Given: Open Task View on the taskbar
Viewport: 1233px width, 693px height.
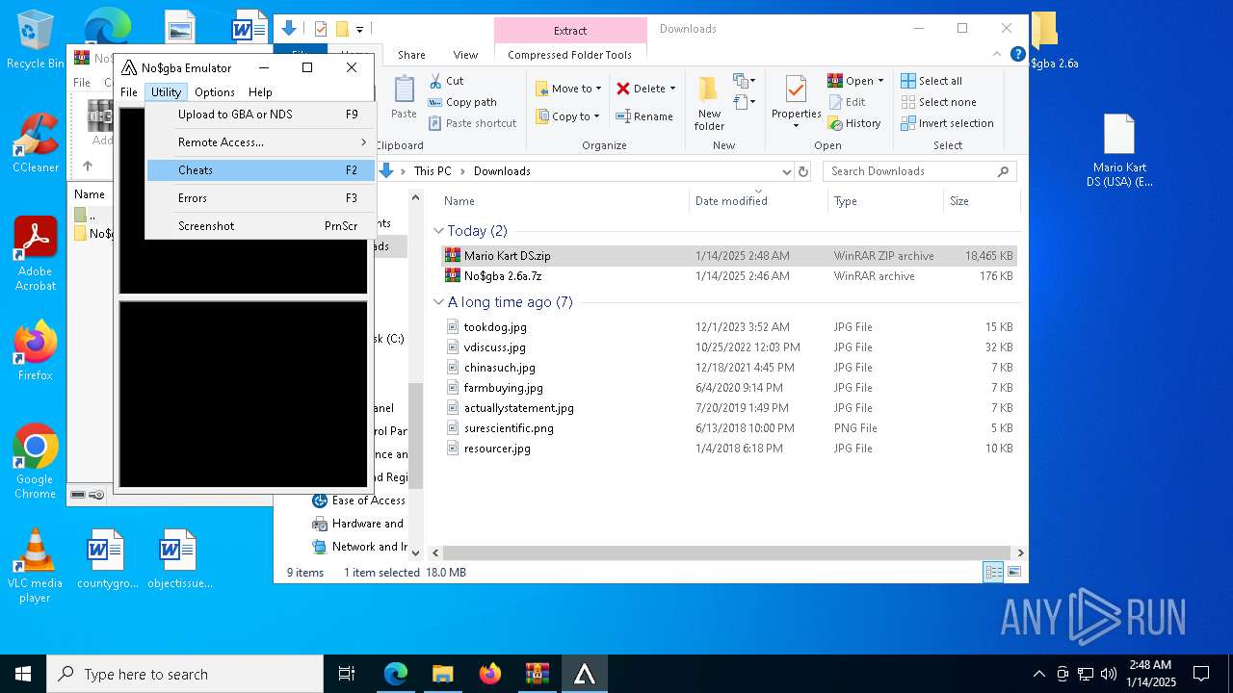Looking at the screenshot, I should pos(347,674).
